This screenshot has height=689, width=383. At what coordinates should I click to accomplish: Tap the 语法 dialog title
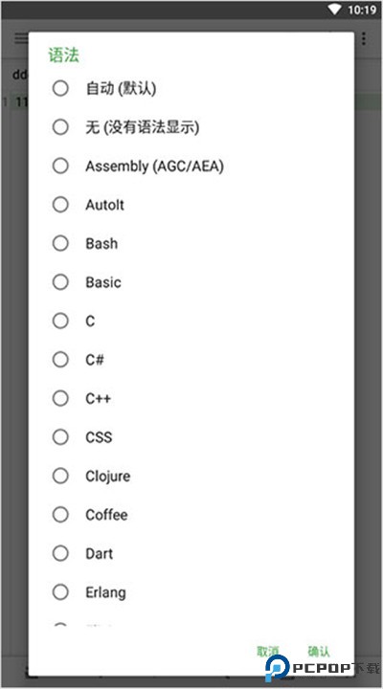pyautogui.click(x=63, y=56)
